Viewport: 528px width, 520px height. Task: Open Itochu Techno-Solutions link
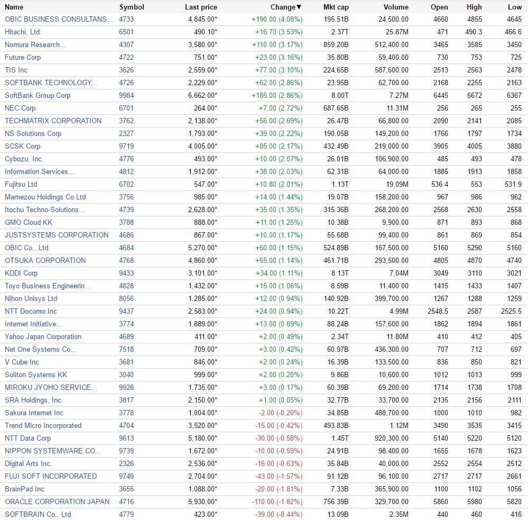tap(44, 209)
